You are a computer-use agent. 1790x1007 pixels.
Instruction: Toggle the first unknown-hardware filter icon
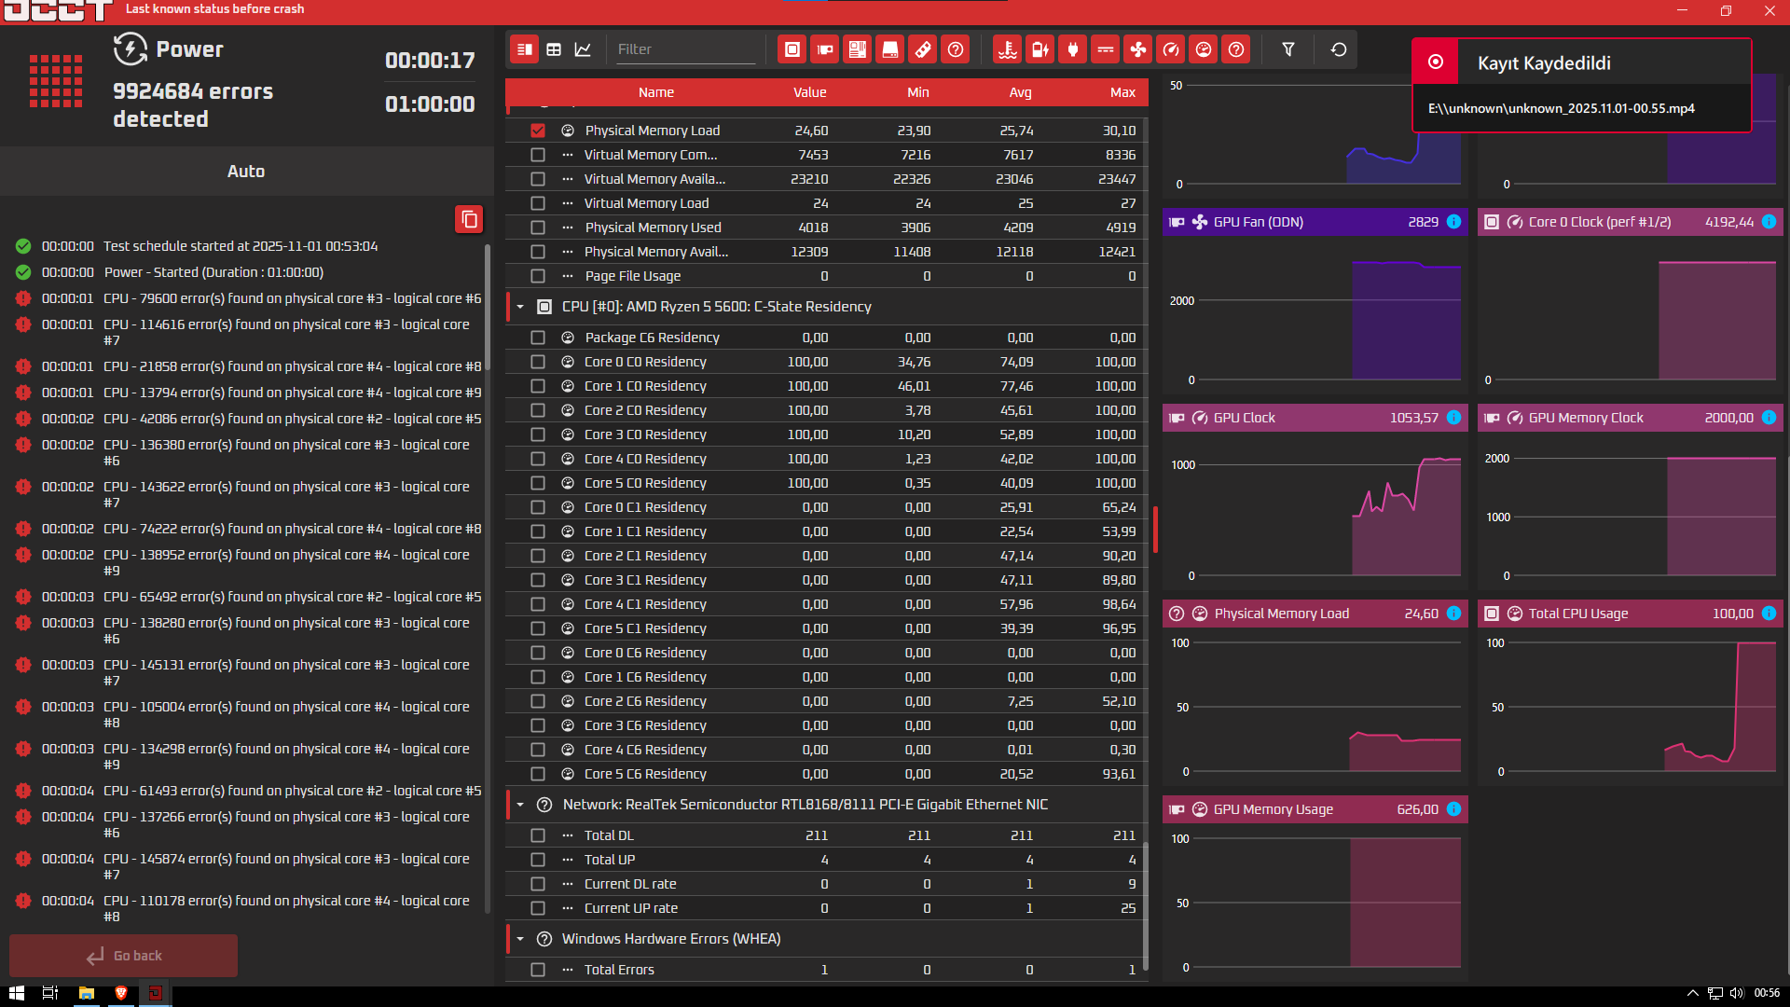[x=956, y=49]
